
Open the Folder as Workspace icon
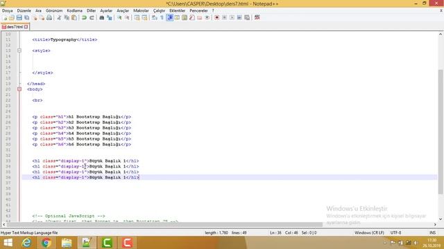point(200,18)
